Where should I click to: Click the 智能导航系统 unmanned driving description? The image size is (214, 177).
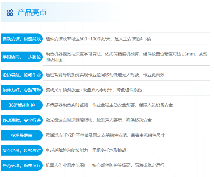[x=105, y=75]
